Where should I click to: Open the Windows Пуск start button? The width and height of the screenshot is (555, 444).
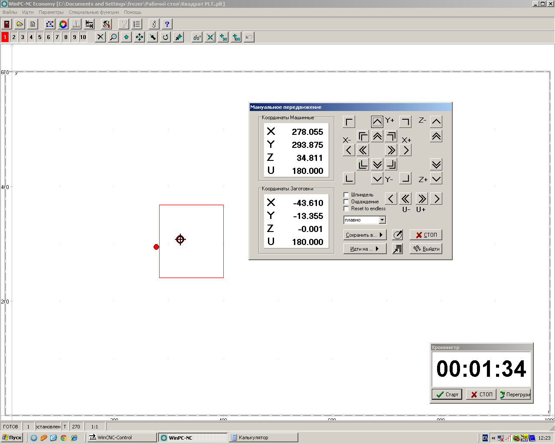coord(12,437)
